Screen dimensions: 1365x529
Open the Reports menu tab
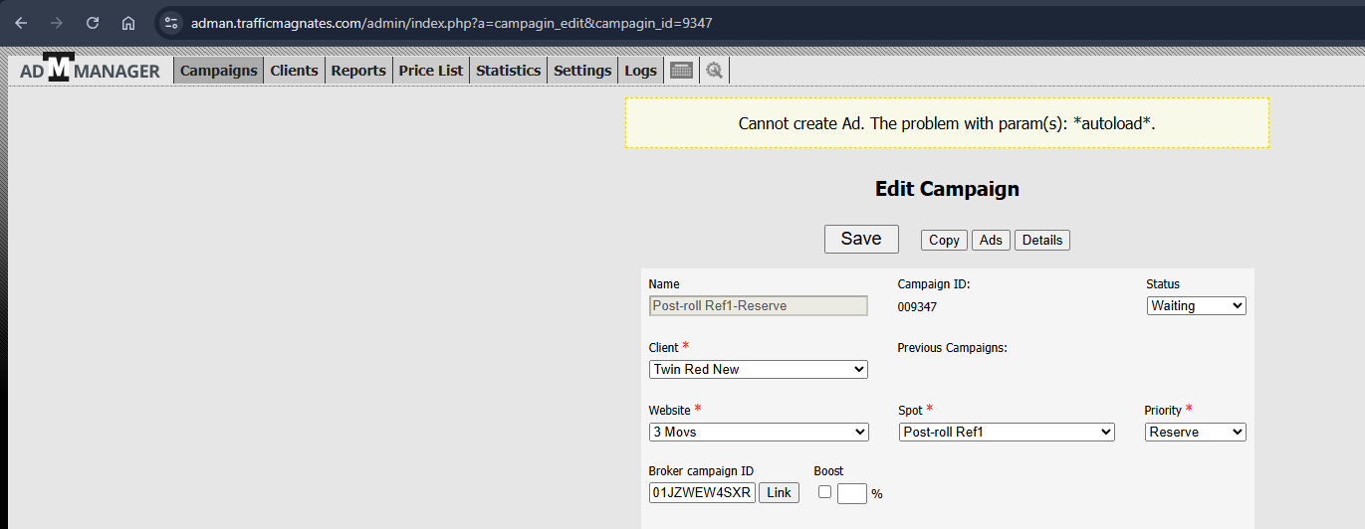[x=358, y=70]
